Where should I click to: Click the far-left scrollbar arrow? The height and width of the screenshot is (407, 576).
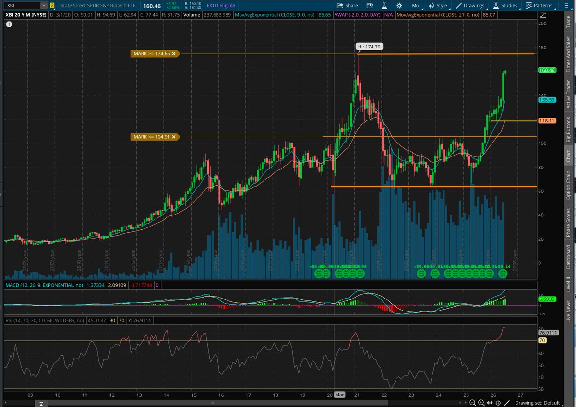coord(7,402)
